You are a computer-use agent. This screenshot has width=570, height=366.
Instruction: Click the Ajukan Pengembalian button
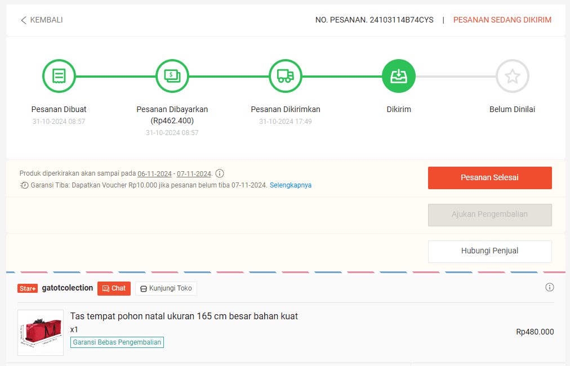pos(489,215)
